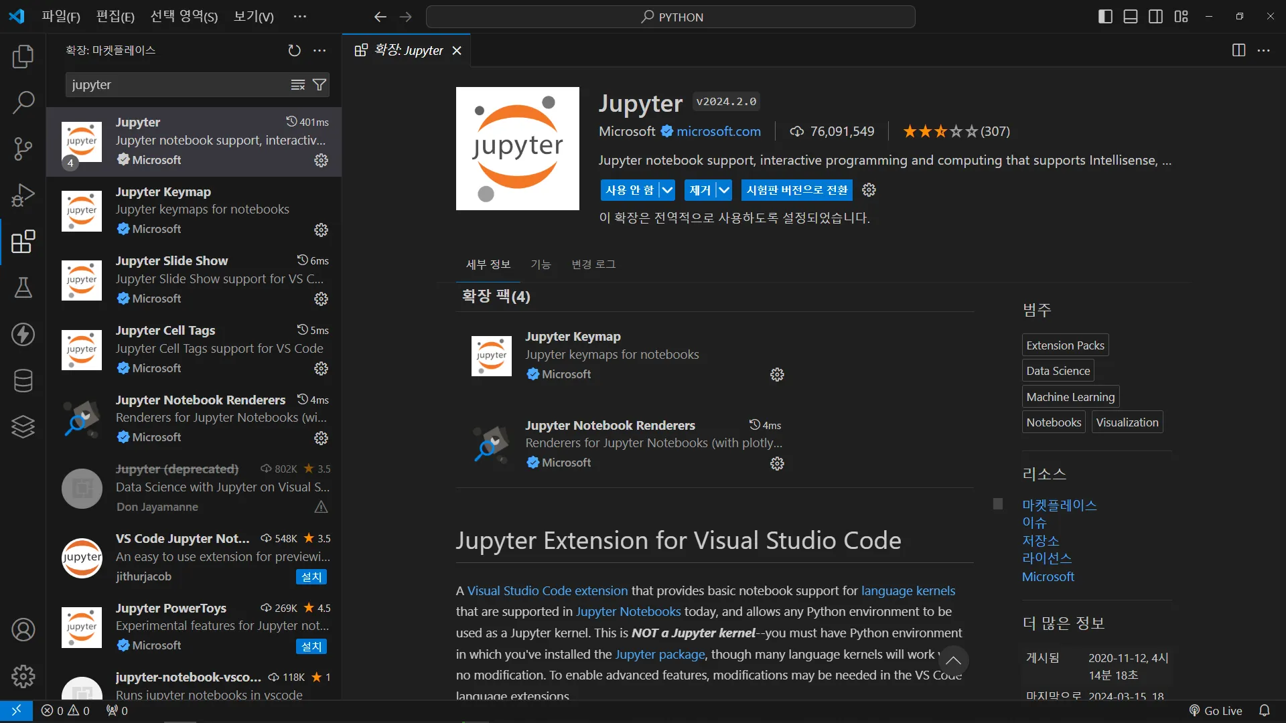Clear extension search results icon
This screenshot has height=723, width=1286.
pos(298,84)
